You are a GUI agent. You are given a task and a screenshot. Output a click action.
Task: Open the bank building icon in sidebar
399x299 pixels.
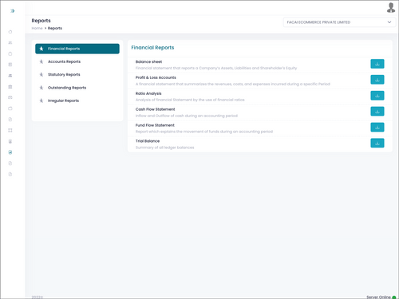tap(10, 87)
